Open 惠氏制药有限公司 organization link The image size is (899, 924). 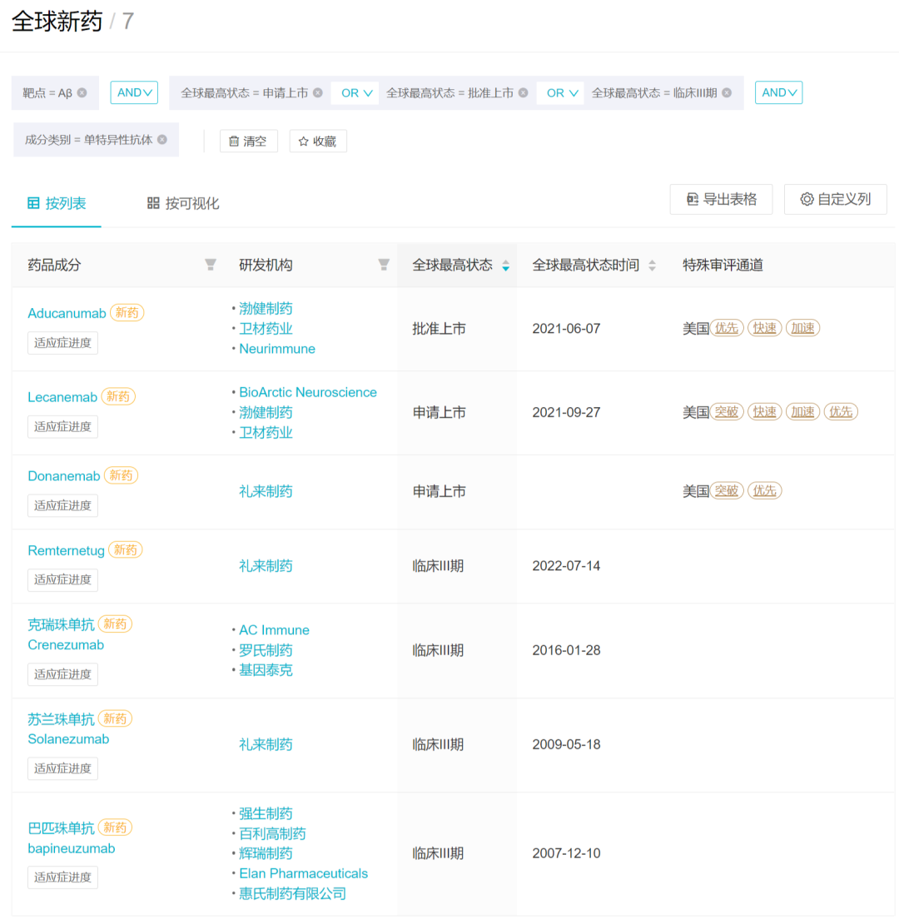292,893
